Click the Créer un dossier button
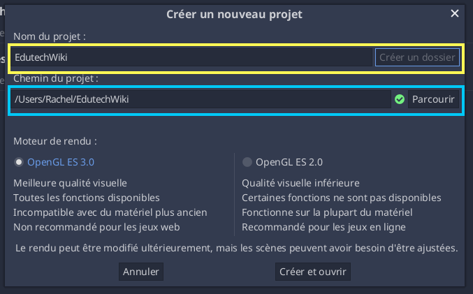Image resolution: width=473 pixels, height=294 pixels. coord(417,57)
